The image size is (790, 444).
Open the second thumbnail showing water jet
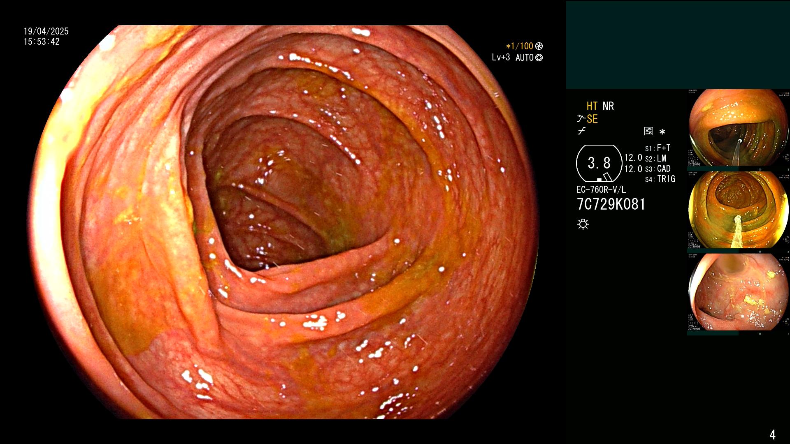click(x=739, y=210)
